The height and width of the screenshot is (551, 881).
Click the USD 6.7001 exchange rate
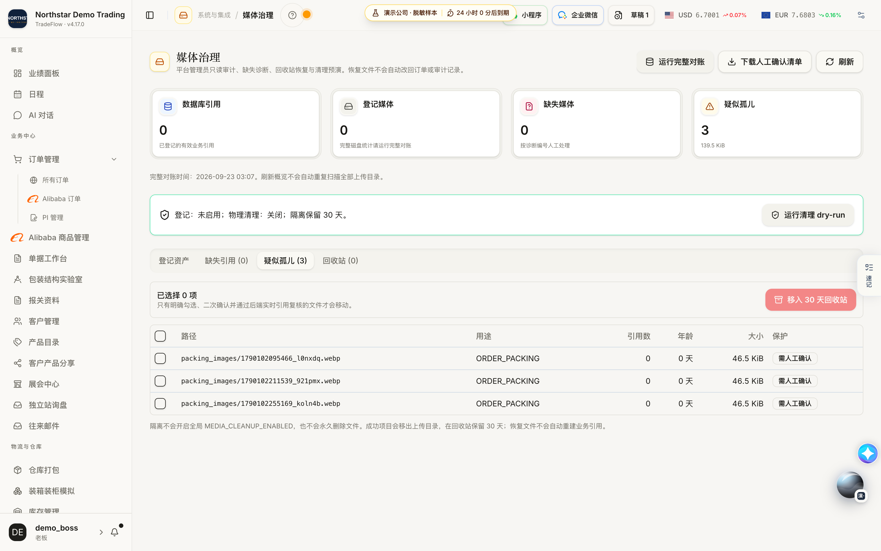tap(706, 15)
